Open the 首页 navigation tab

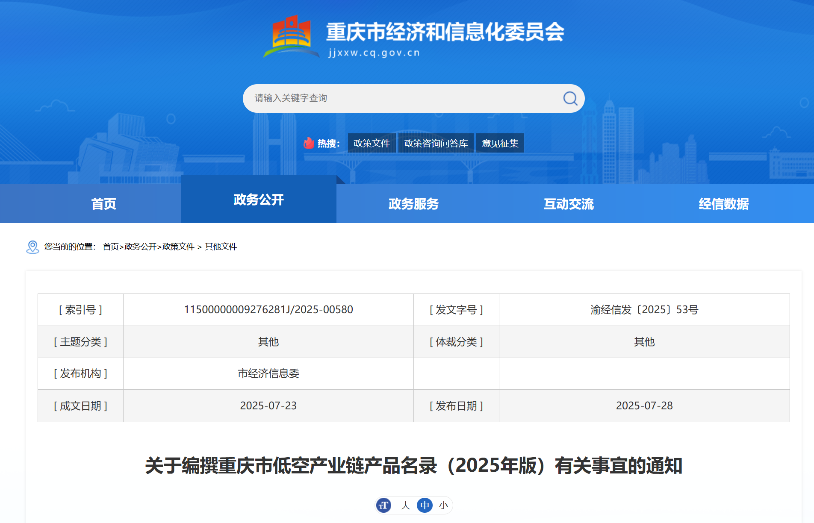[x=103, y=204]
